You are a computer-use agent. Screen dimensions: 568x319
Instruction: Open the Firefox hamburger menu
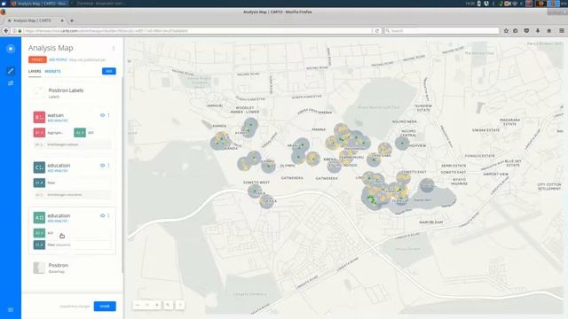pos(562,31)
